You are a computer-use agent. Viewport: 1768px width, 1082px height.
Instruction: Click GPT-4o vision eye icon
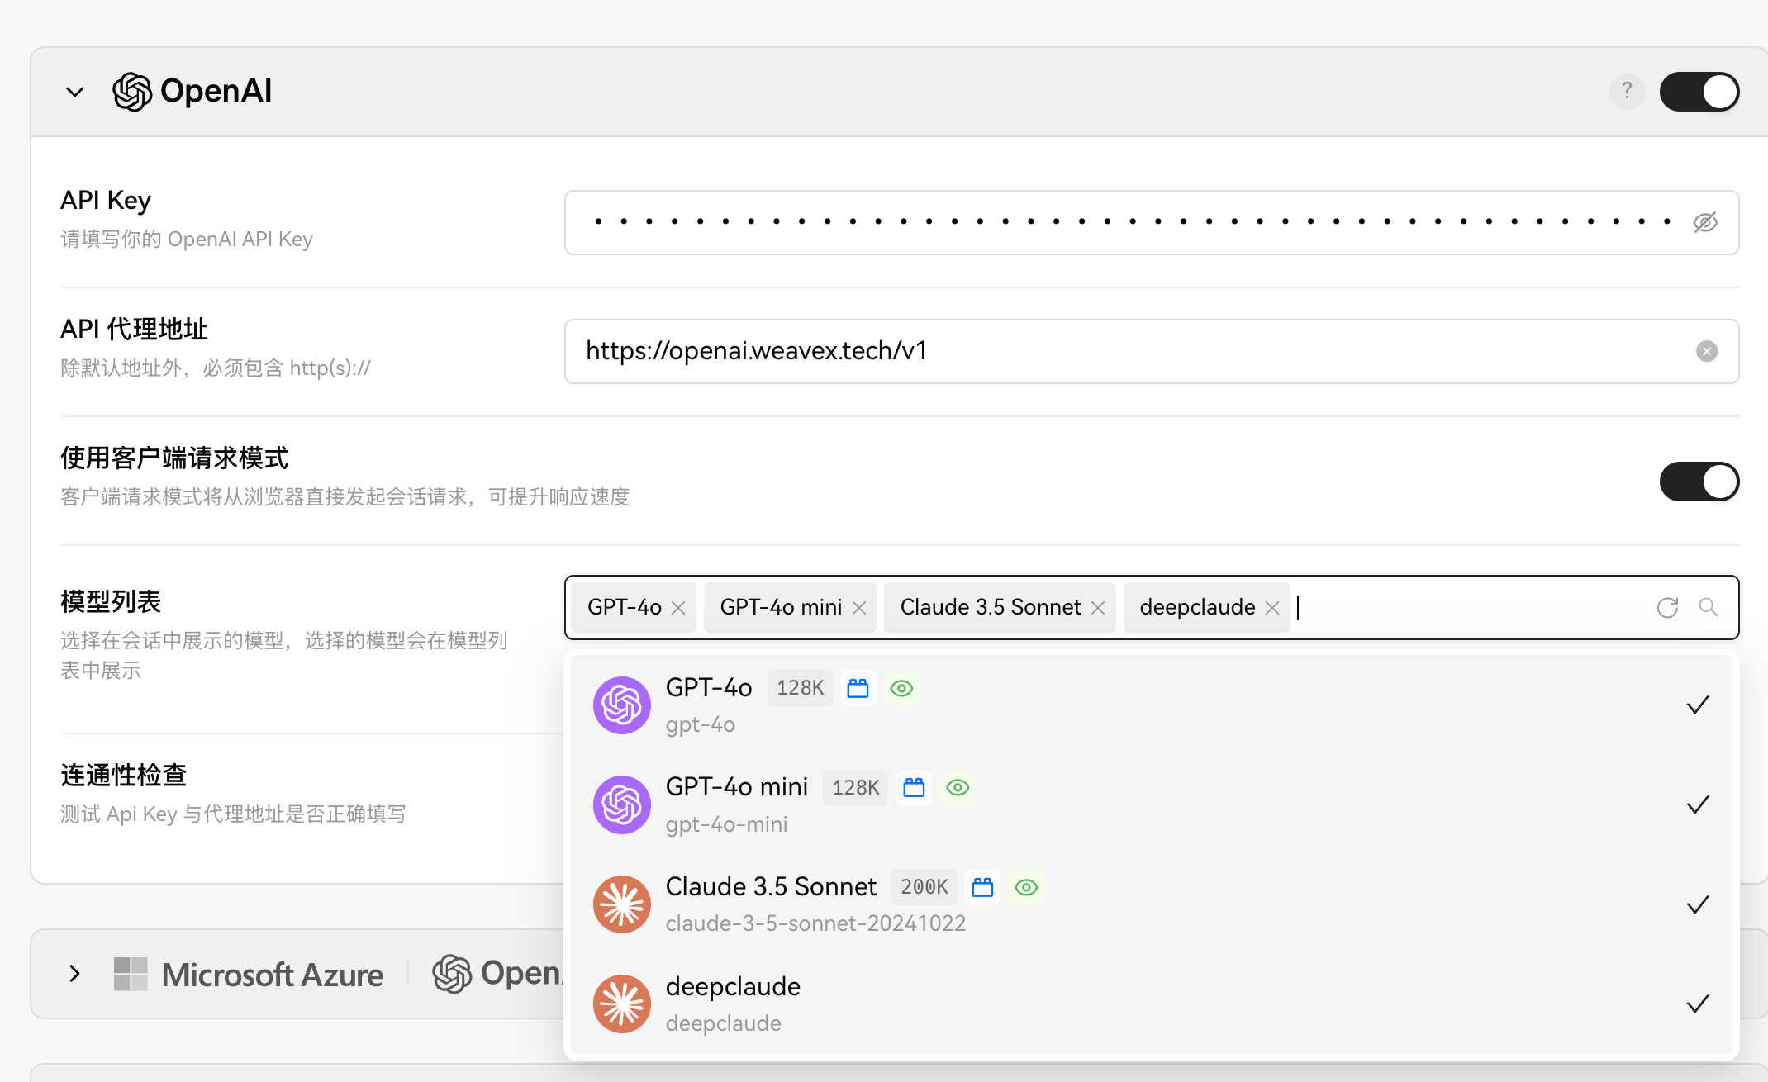point(902,688)
